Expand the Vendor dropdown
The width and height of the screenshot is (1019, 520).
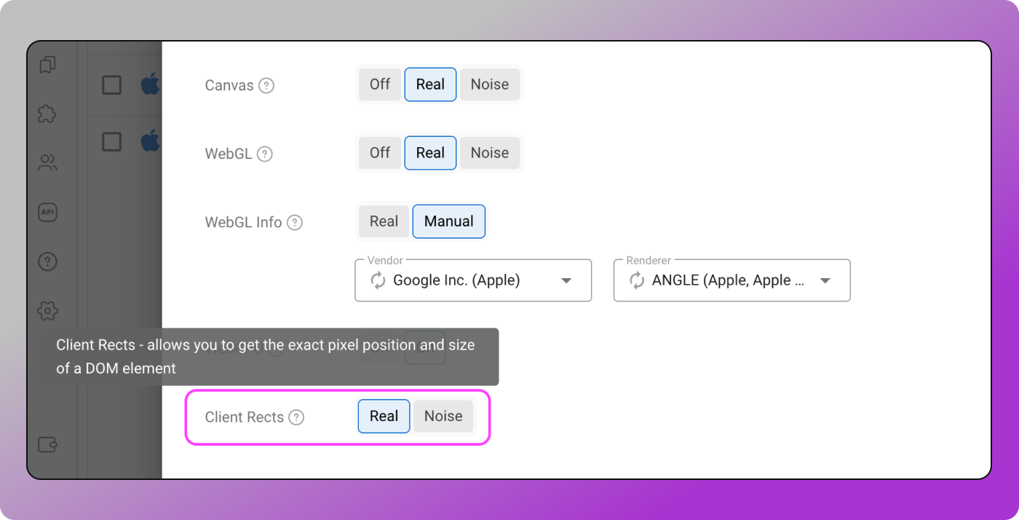click(x=566, y=280)
